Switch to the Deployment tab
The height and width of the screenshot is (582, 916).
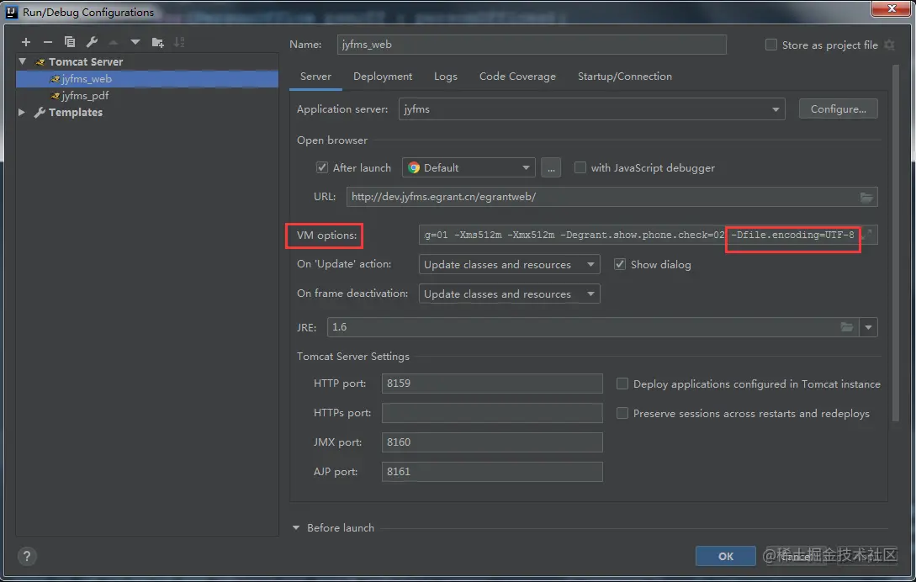(383, 77)
